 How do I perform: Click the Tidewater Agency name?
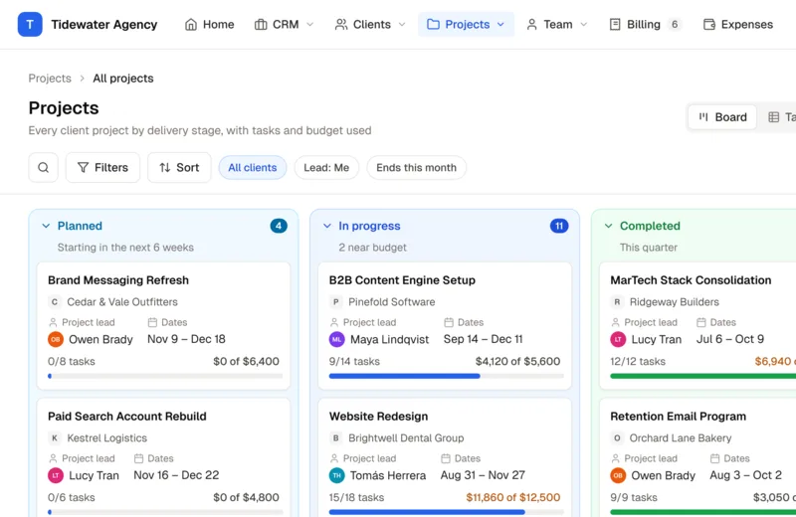[x=104, y=24]
